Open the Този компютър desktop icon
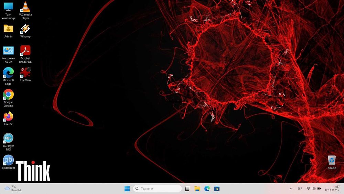344x194 pixels. click(x=8, y=11)
